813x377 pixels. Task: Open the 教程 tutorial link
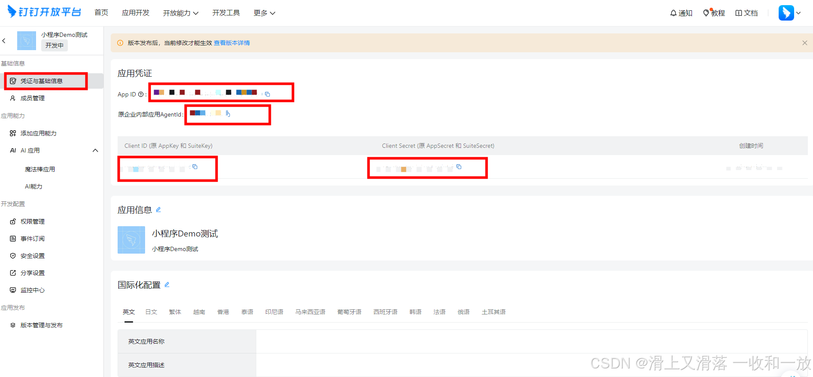(714, 13)
